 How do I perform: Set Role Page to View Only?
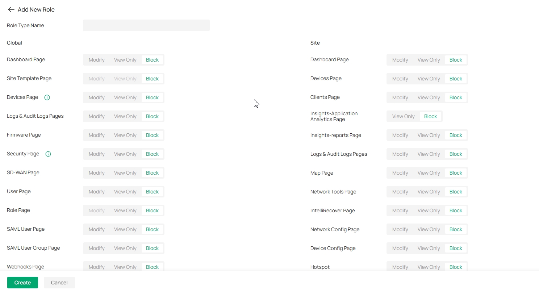tap(125, 210)
